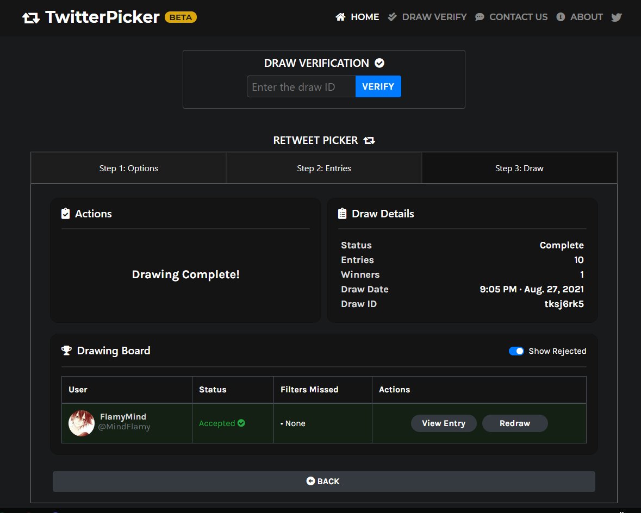The width and height of the screenshot is (641, 513).
Task: Click the Draw Details clipboard list icon
Action: coord(342,214)
